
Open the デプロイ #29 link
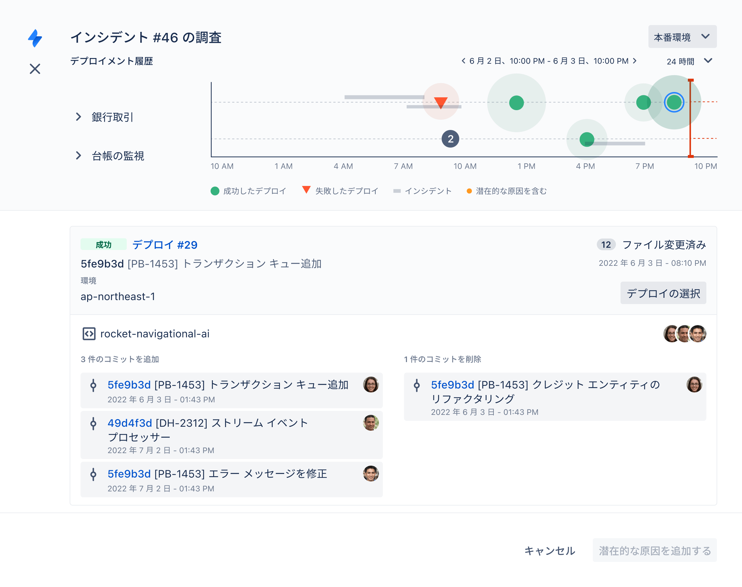[165, 245]
